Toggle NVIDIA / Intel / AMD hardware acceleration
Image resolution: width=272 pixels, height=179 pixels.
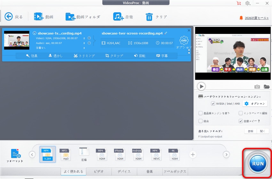213,104
